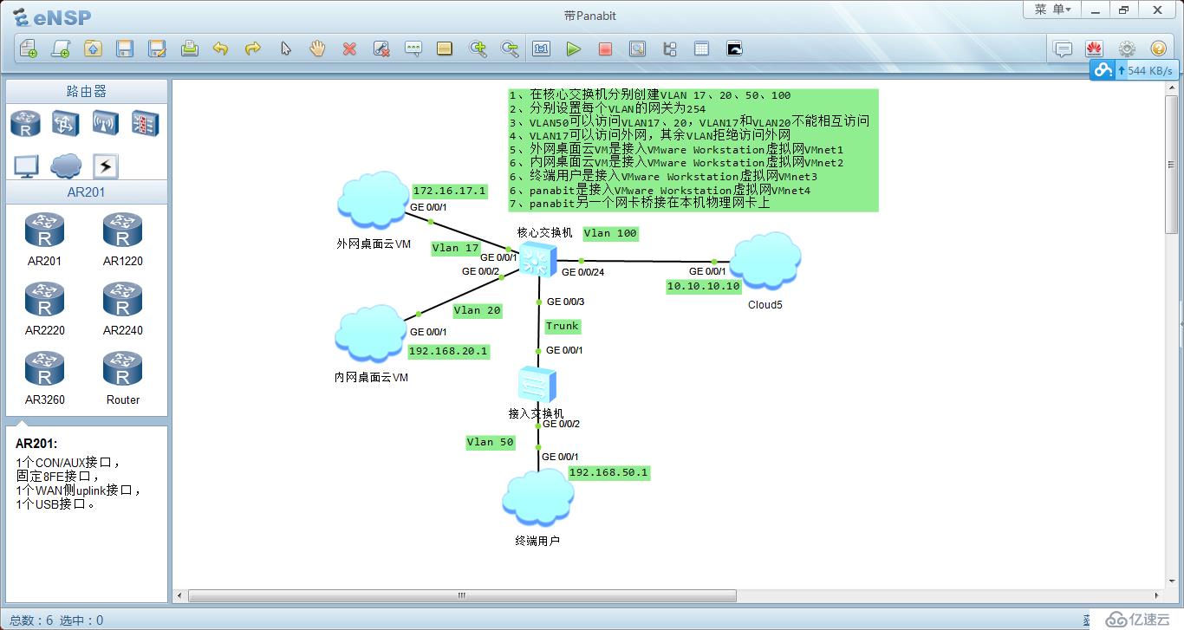Click the new sample topology icon

tap(61, 49)
